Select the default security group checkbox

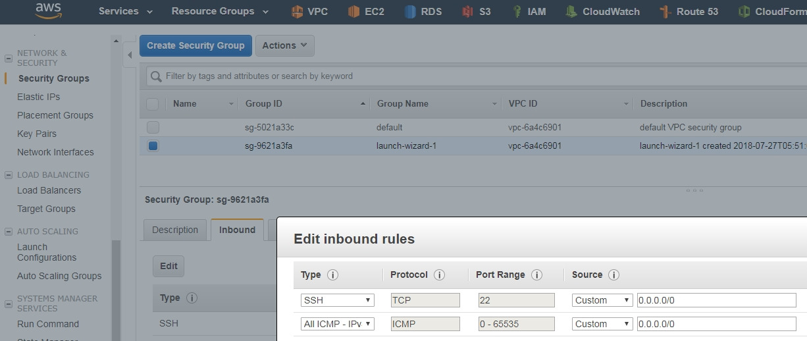tap(153, 128)
